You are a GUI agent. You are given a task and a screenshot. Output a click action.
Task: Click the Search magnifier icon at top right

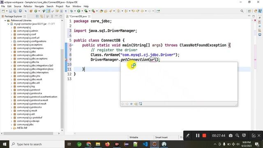242,11
